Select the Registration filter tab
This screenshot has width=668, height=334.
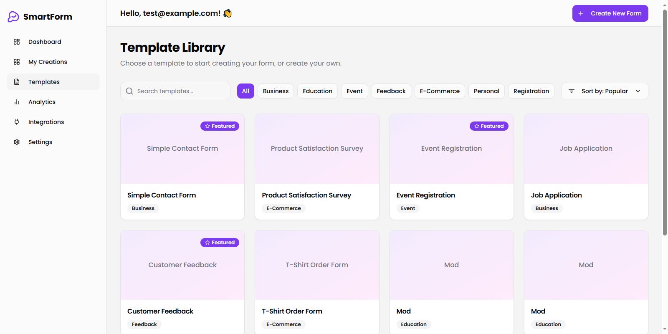pyautogui.click(x=531, y=91)
